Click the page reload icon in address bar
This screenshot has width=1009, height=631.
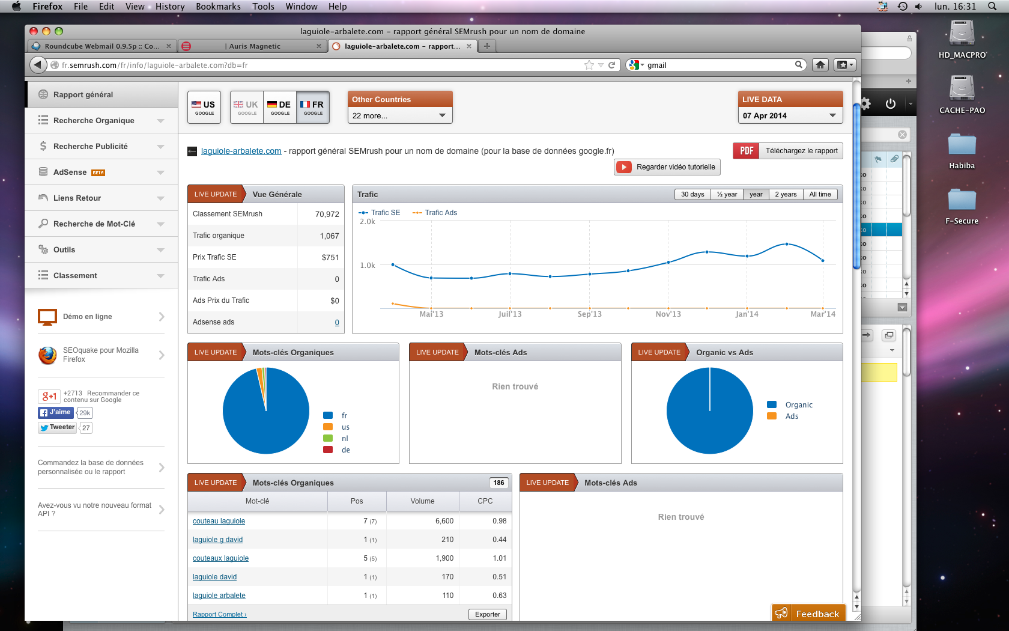pos(612,65)
